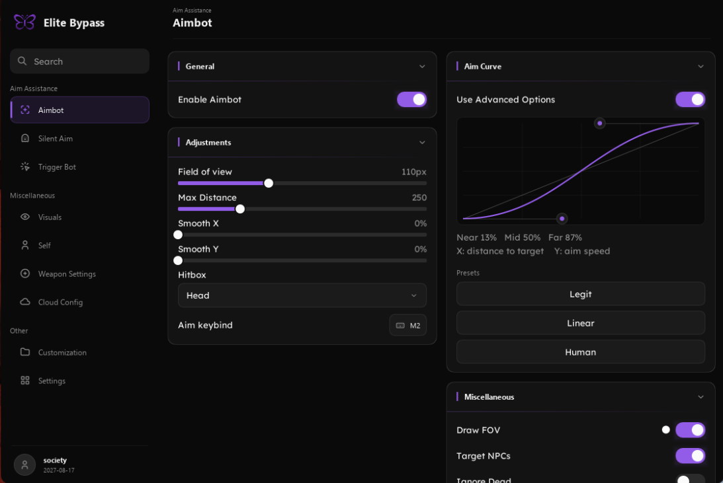Viewport: 723px width, 483px height.
Task: Click the Field of view slider handle
Action: (x=269, y=183)
